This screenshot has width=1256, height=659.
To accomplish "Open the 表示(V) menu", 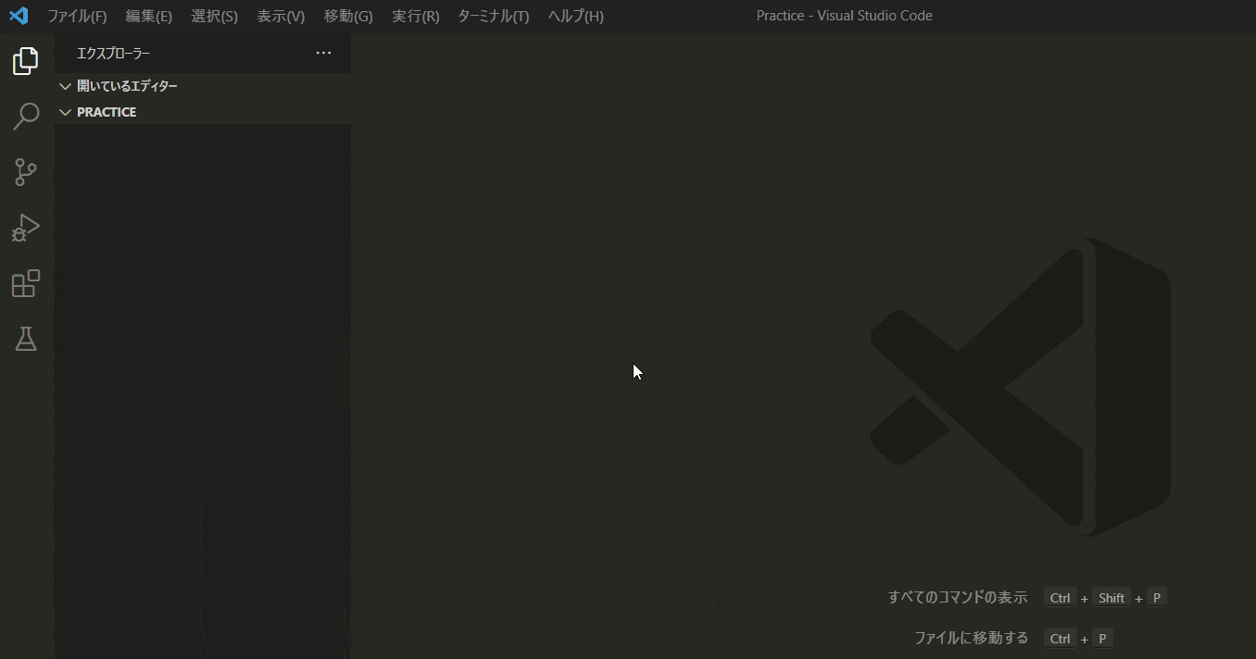I will [281, 16].
